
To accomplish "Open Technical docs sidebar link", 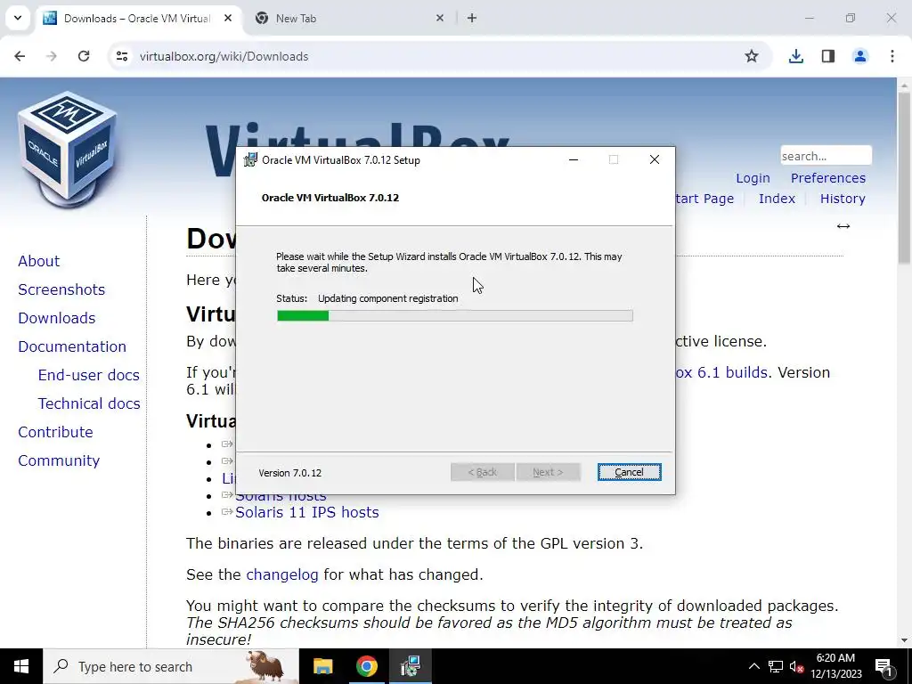I will coord(89,403).
